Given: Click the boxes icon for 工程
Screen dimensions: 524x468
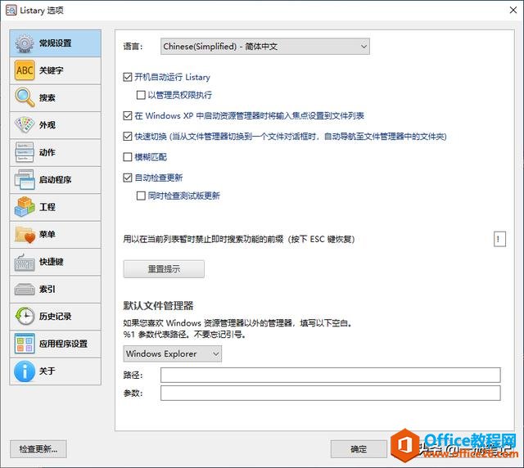Looking at the screenshot, I should click(25, 207).
